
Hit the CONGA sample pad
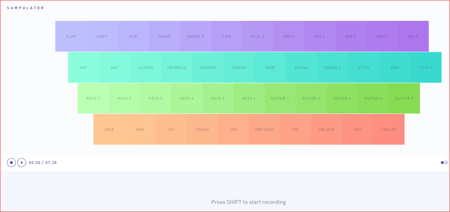[301, 67]
